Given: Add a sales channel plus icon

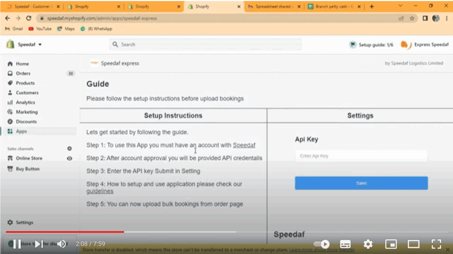Looking at the screenshot, I should pyautogui.click(x=69, y=148).
